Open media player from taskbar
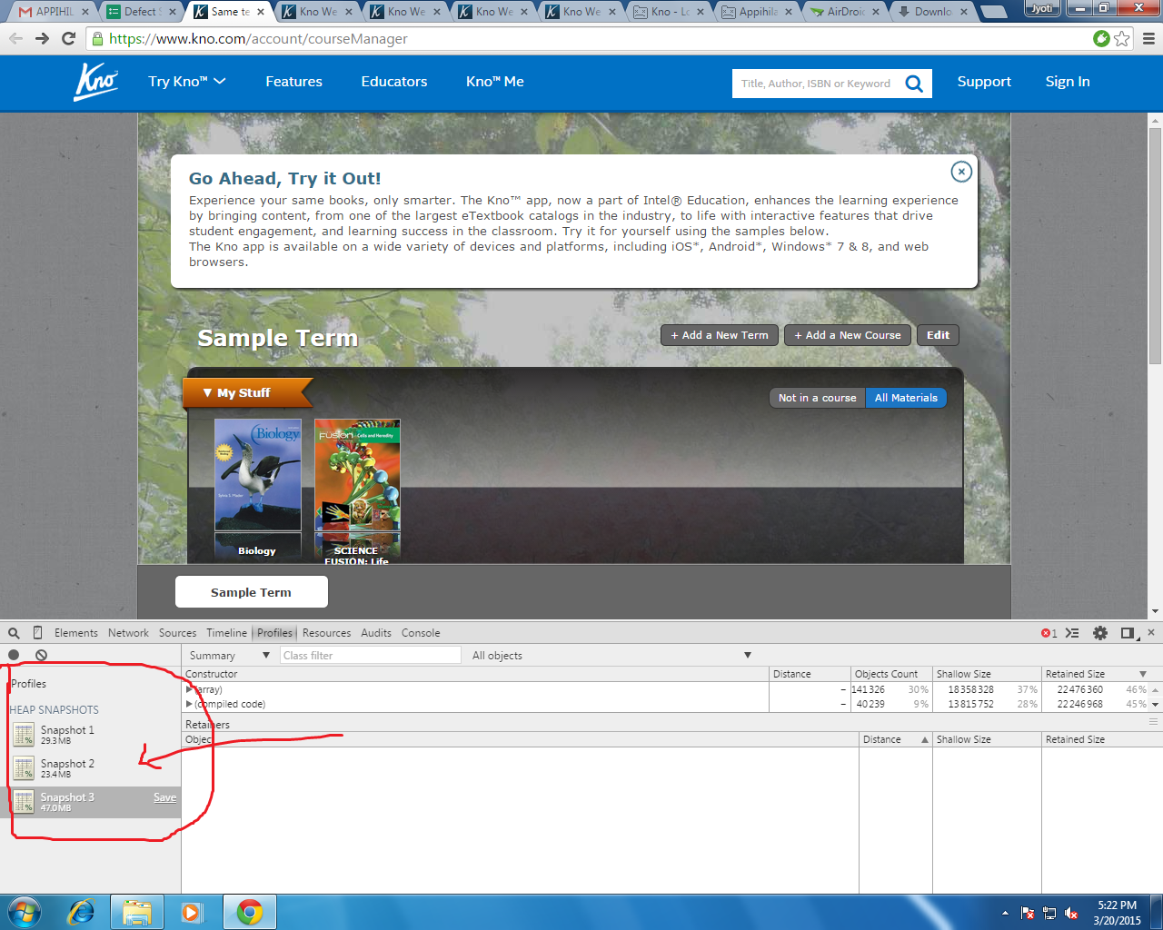This screenshot has width=1163, height=930. [192, 912]
